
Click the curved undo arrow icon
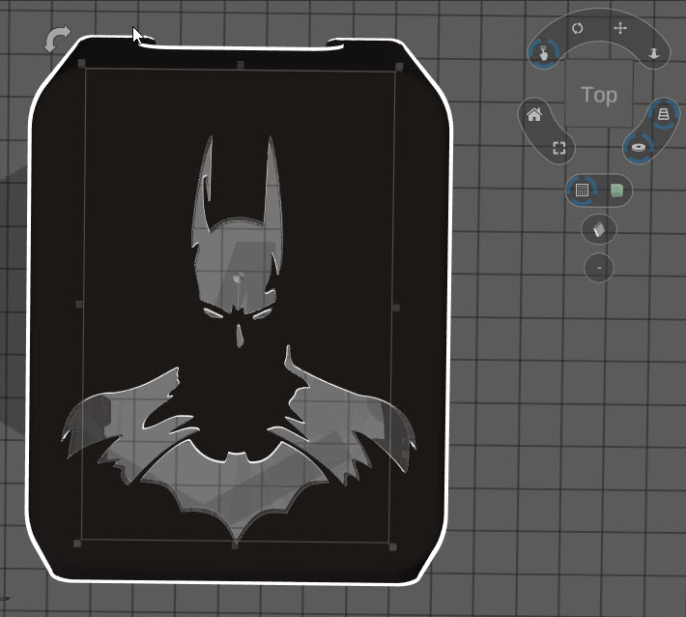pos(57,38)
